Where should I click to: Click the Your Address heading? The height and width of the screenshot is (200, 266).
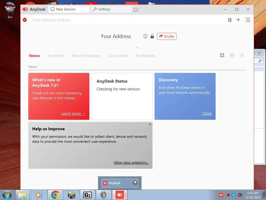click(116, 36)
